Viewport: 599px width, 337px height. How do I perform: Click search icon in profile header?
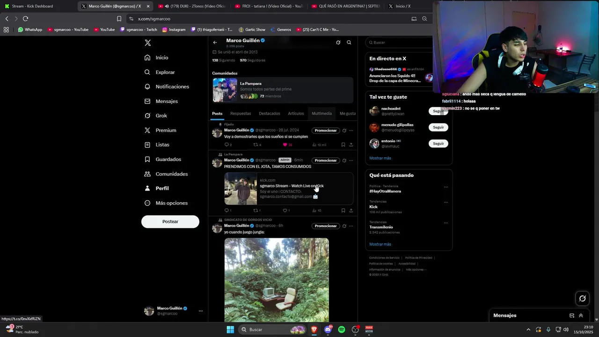coord(349,43)
